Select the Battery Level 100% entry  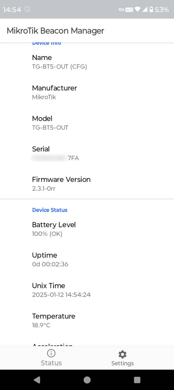pos(87,229)
